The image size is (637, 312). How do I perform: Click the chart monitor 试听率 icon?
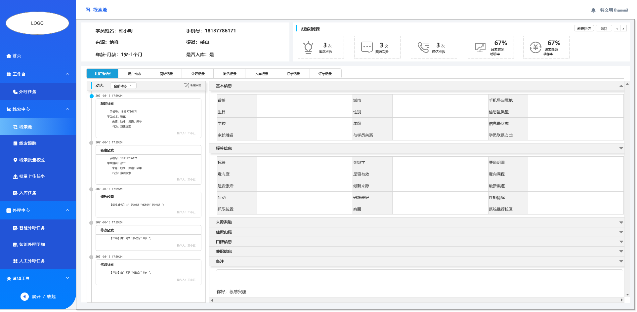480,48
